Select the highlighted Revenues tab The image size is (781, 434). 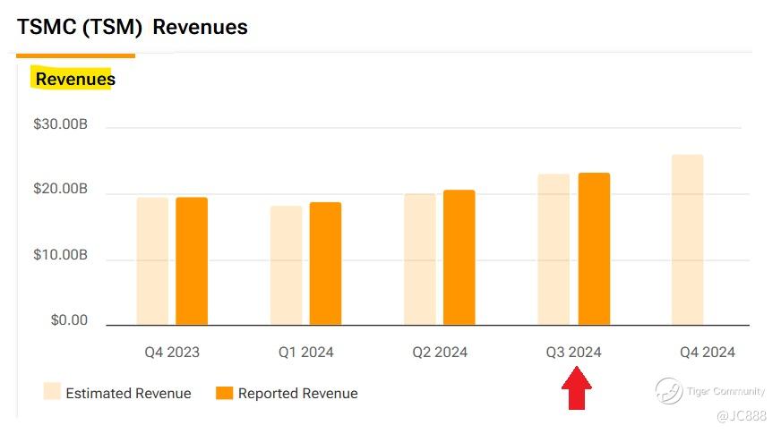tap(75, 79)
